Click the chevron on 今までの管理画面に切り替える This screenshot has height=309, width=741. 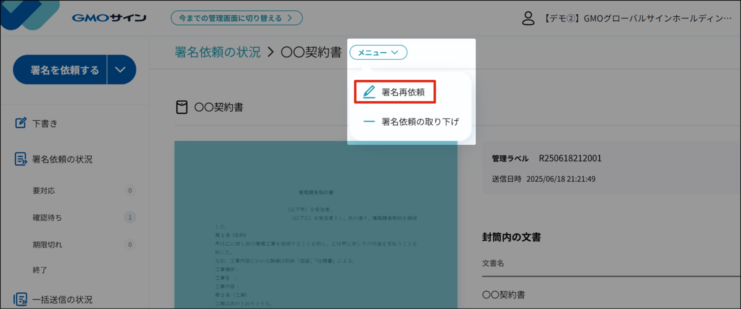[289, 18]
